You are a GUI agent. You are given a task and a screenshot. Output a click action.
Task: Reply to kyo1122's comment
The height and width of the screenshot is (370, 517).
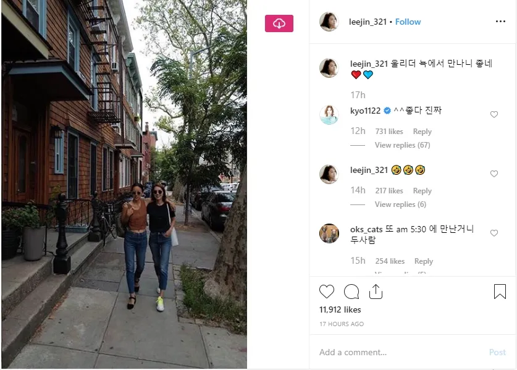[x=422, y=132]
